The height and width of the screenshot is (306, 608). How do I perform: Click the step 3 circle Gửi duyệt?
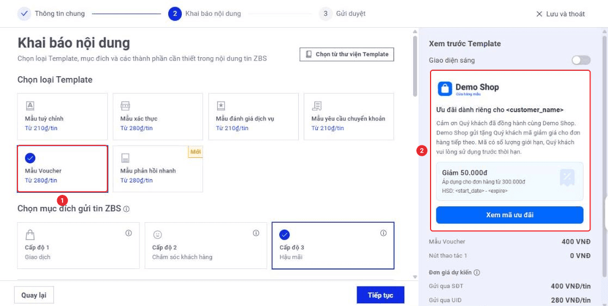[326, 14]
